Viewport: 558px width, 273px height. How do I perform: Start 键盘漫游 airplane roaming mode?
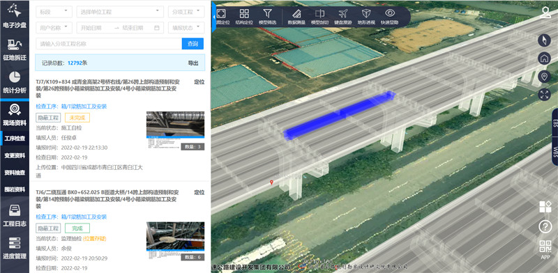point(342,17)
